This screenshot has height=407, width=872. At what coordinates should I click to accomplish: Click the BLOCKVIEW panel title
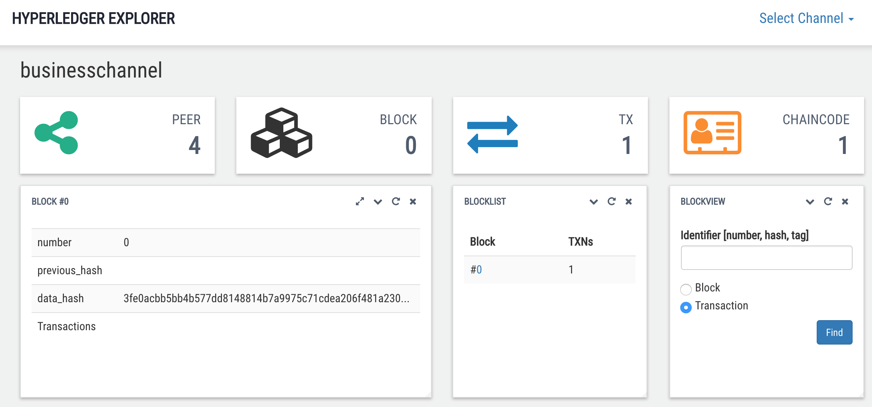tap(703, 201)
